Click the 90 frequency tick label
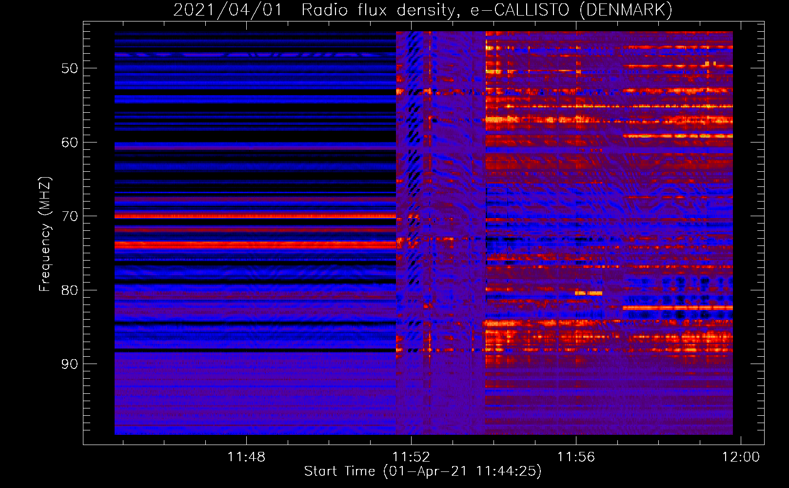Viewport: 789px width, 488px height. 70,364
